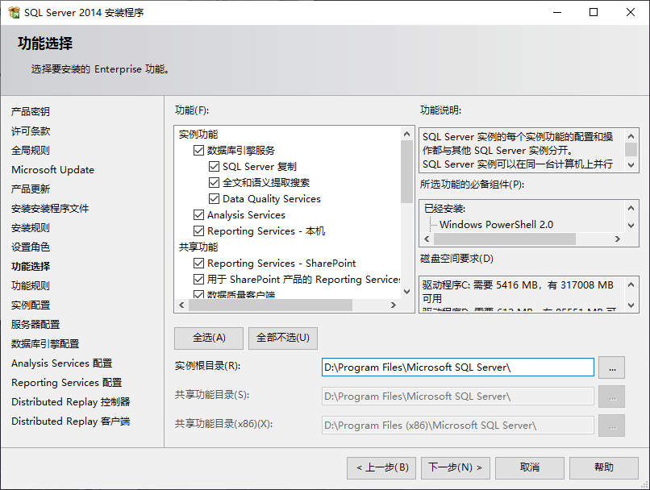Toggle SQL Server 复制 checkbox
Viewport: 650px width, 490px height.
(x=214, y=167)
